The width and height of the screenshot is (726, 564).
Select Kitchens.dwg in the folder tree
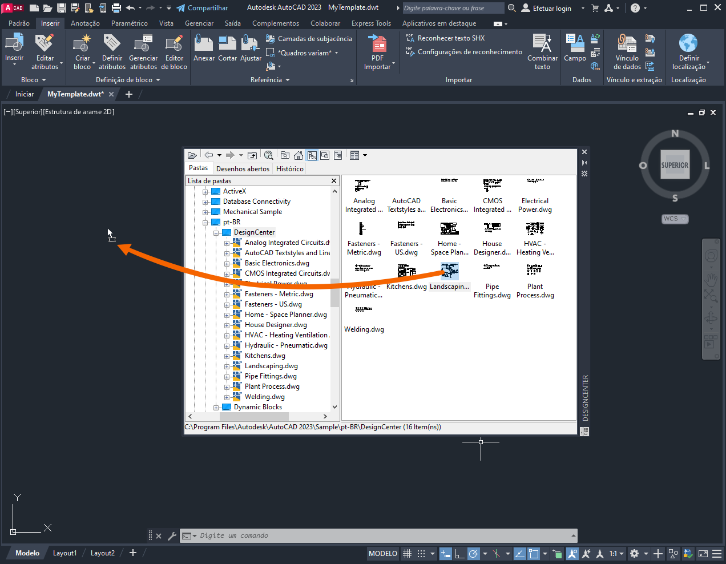tap(265, 356)
